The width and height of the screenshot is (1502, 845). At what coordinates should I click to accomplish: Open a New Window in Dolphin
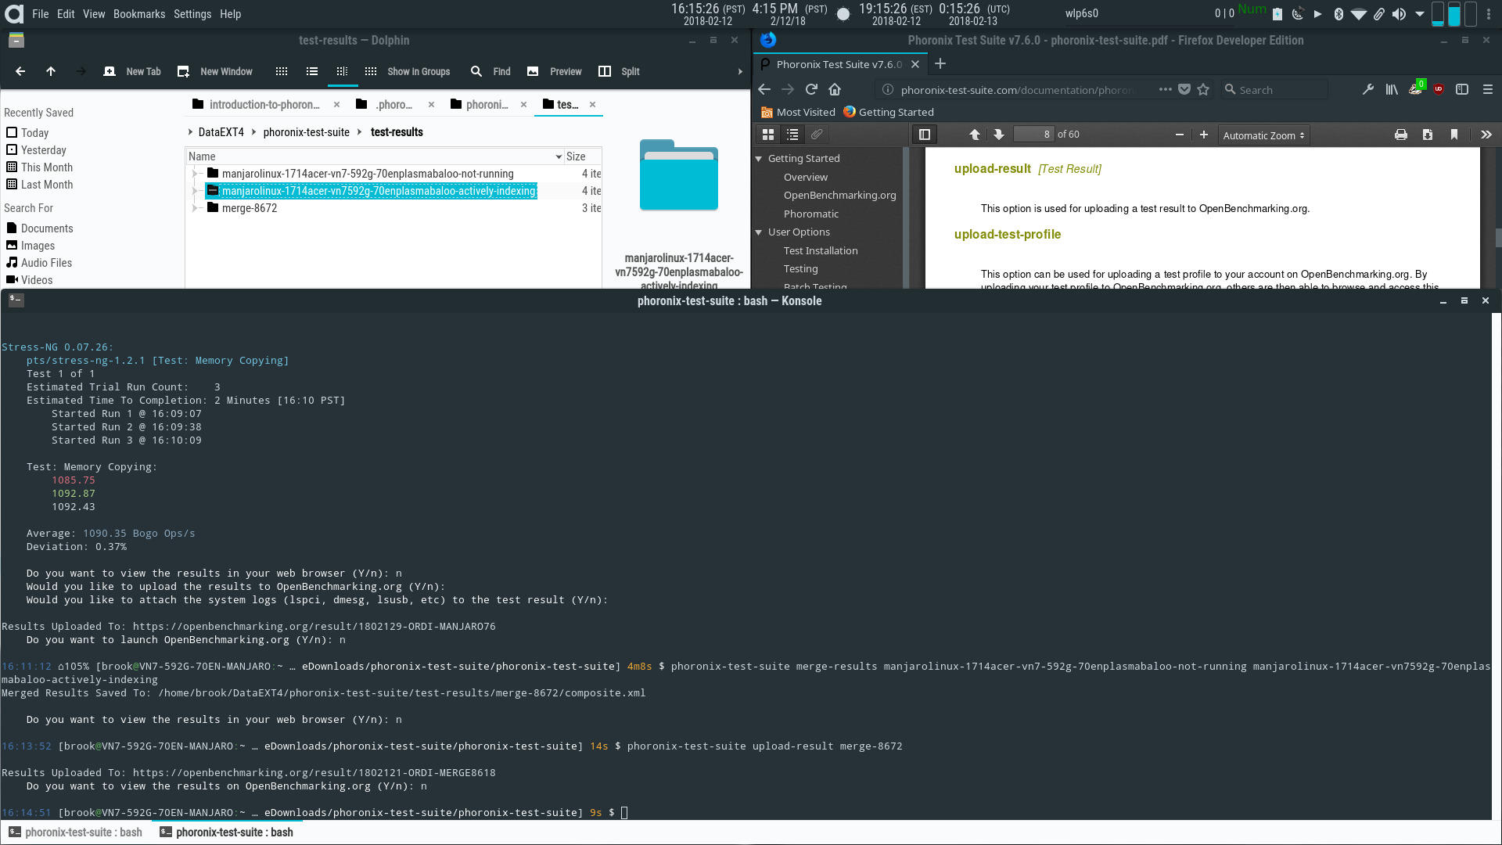click(215, 71)
